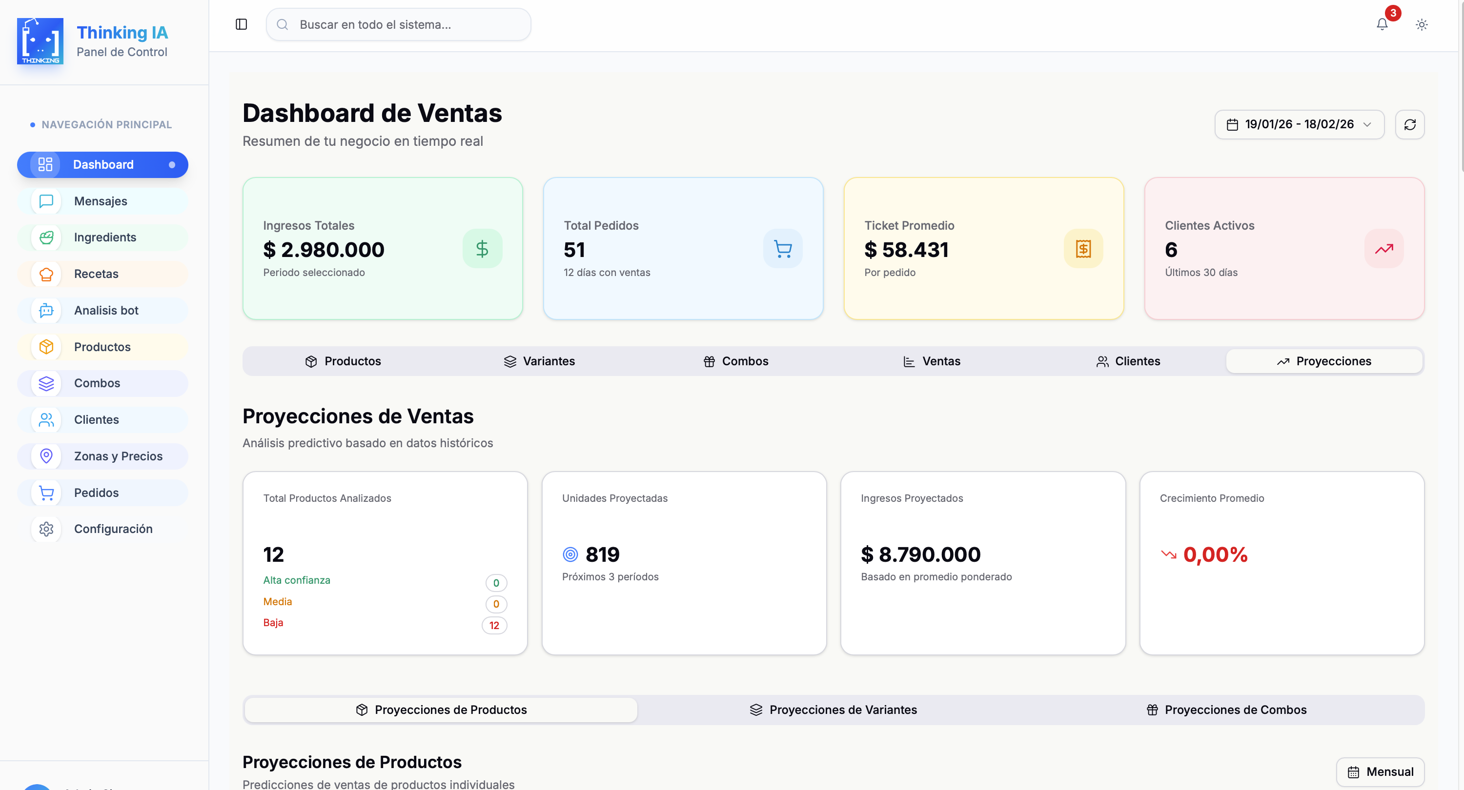Select the Proyecciones de Variantes tab
Screen dimensions: 1464x790
(x=833, y=710)
